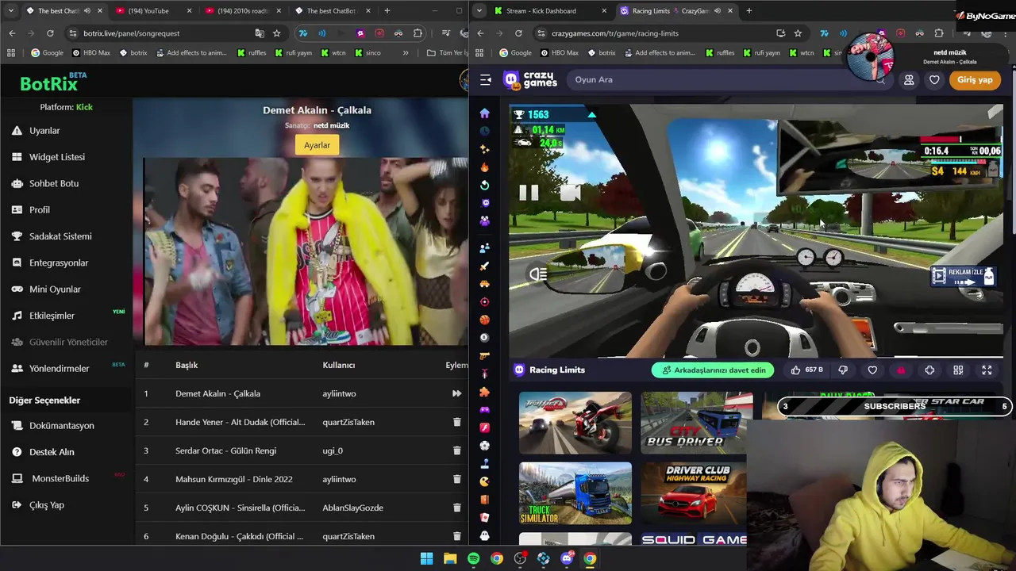Click the Oyun Ara search field
Screen dimensions: 1016x571
click(x=728, y=79)
